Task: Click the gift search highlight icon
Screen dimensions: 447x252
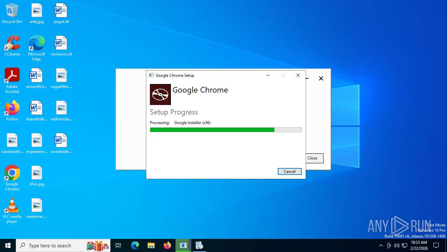Action: pos(98,245)
